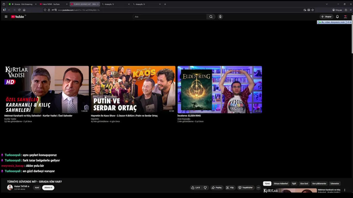Expand the list all tabs dropdown
Image resolution: width=353 pixels, height=198 pixels.
point(327,4)
